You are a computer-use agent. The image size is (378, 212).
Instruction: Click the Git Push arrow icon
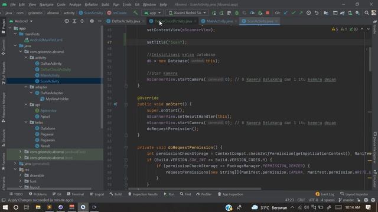[301, 13]
